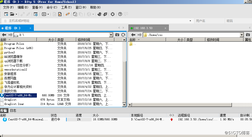
Task: Sort local files by 名称 column
Action: click(x=18, y=40)
